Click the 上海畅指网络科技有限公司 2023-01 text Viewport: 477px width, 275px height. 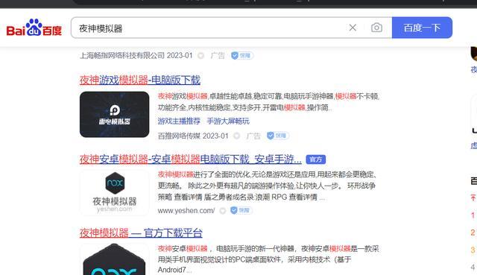[136, 56]
